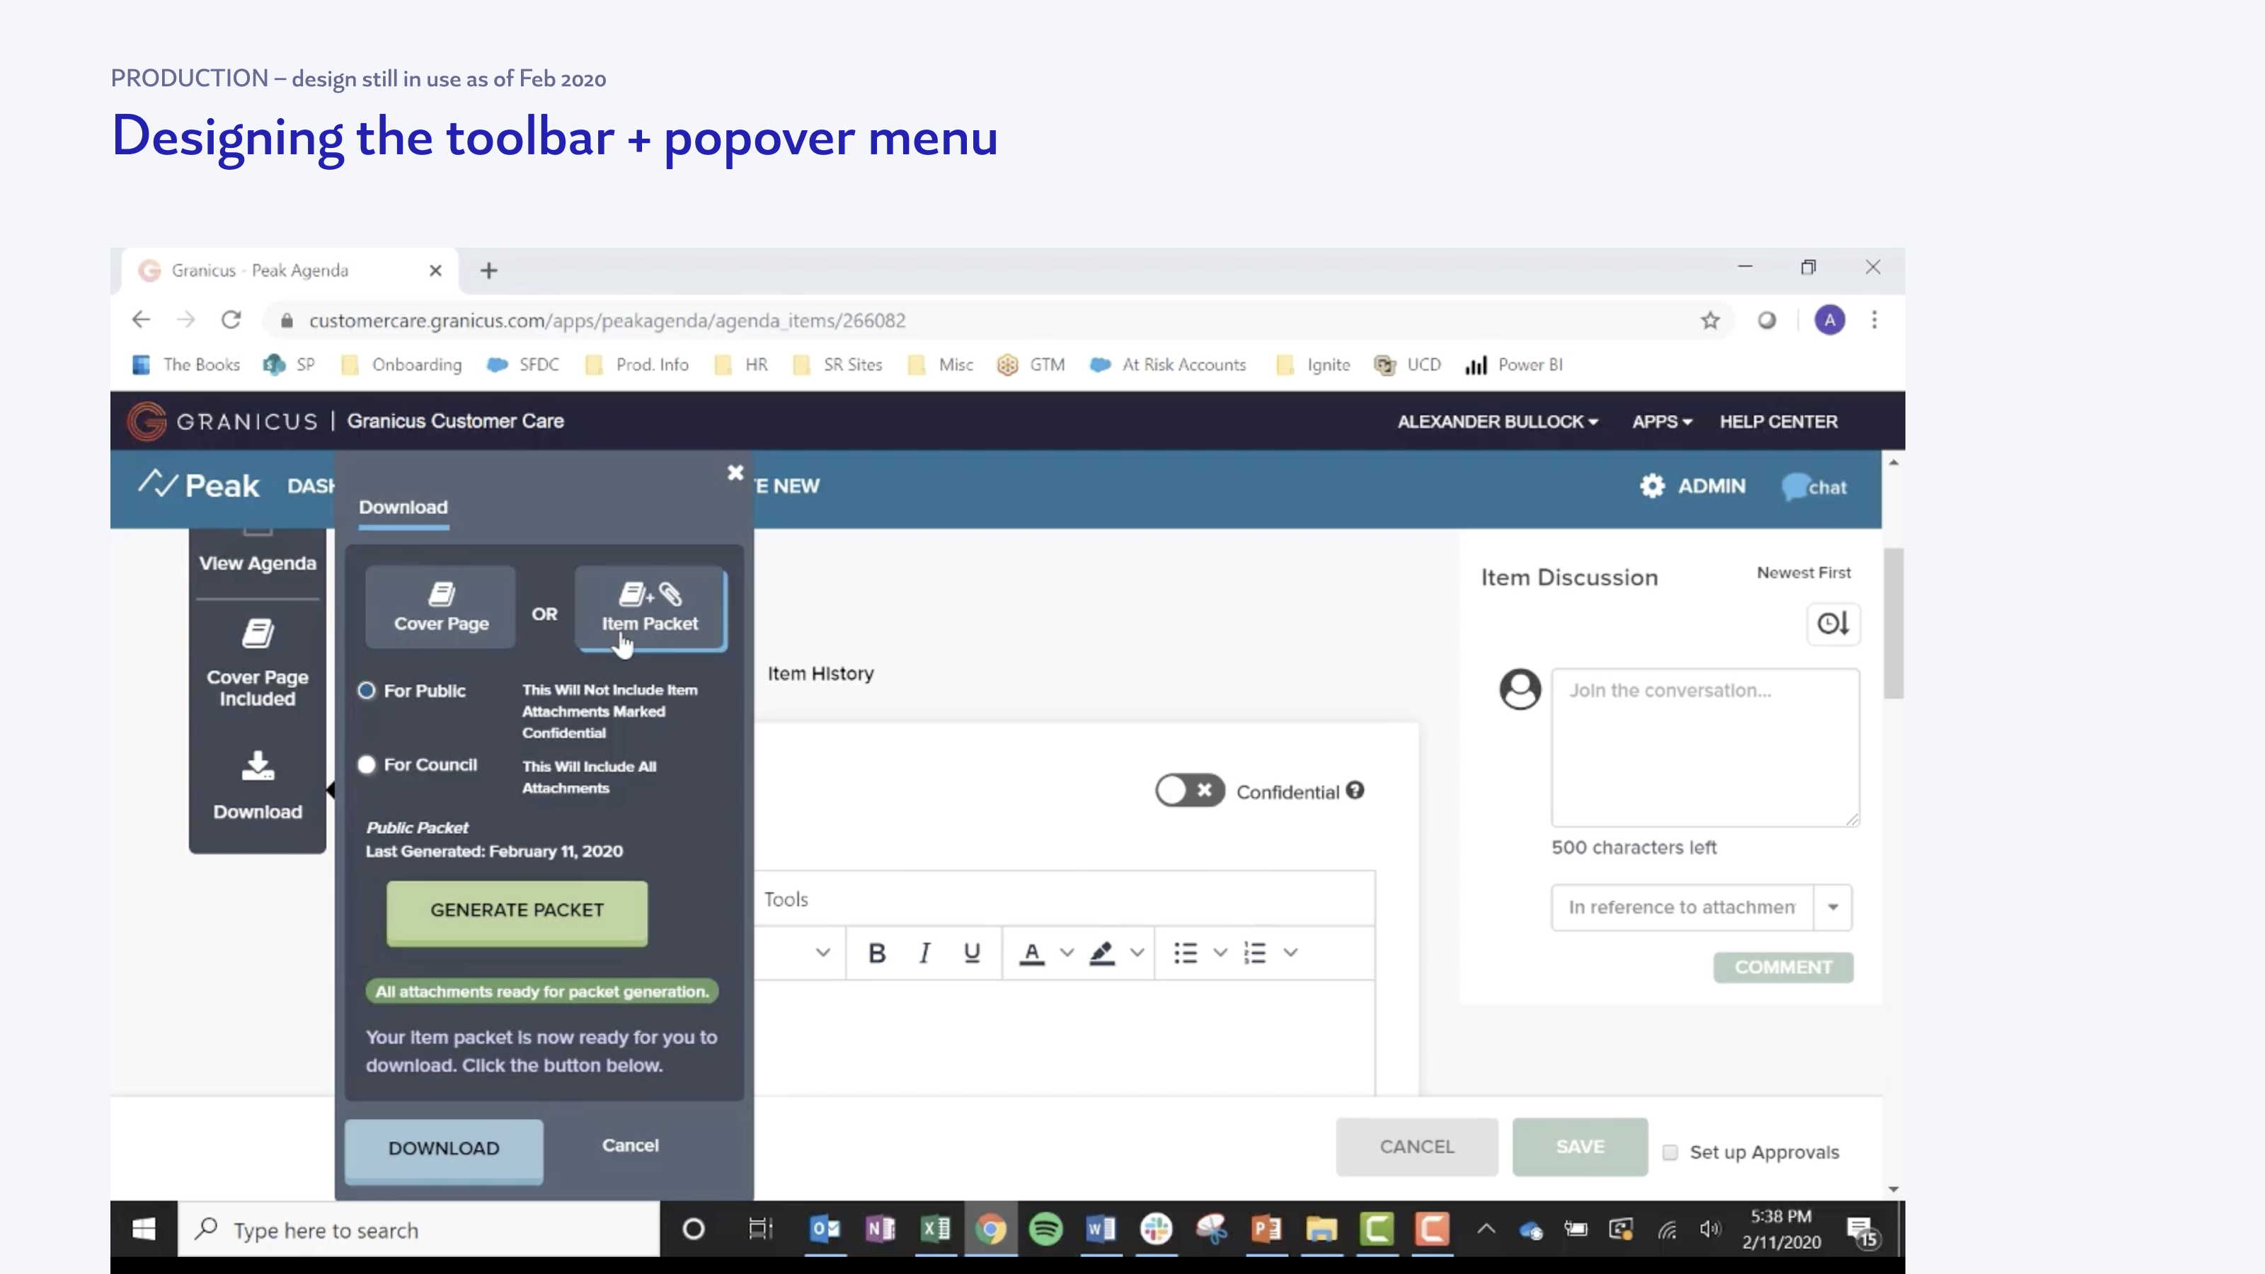Check the Set up Approvals checkbox
The width and height of the screenshot is (2265, 1274).
pos(1670,1153)
